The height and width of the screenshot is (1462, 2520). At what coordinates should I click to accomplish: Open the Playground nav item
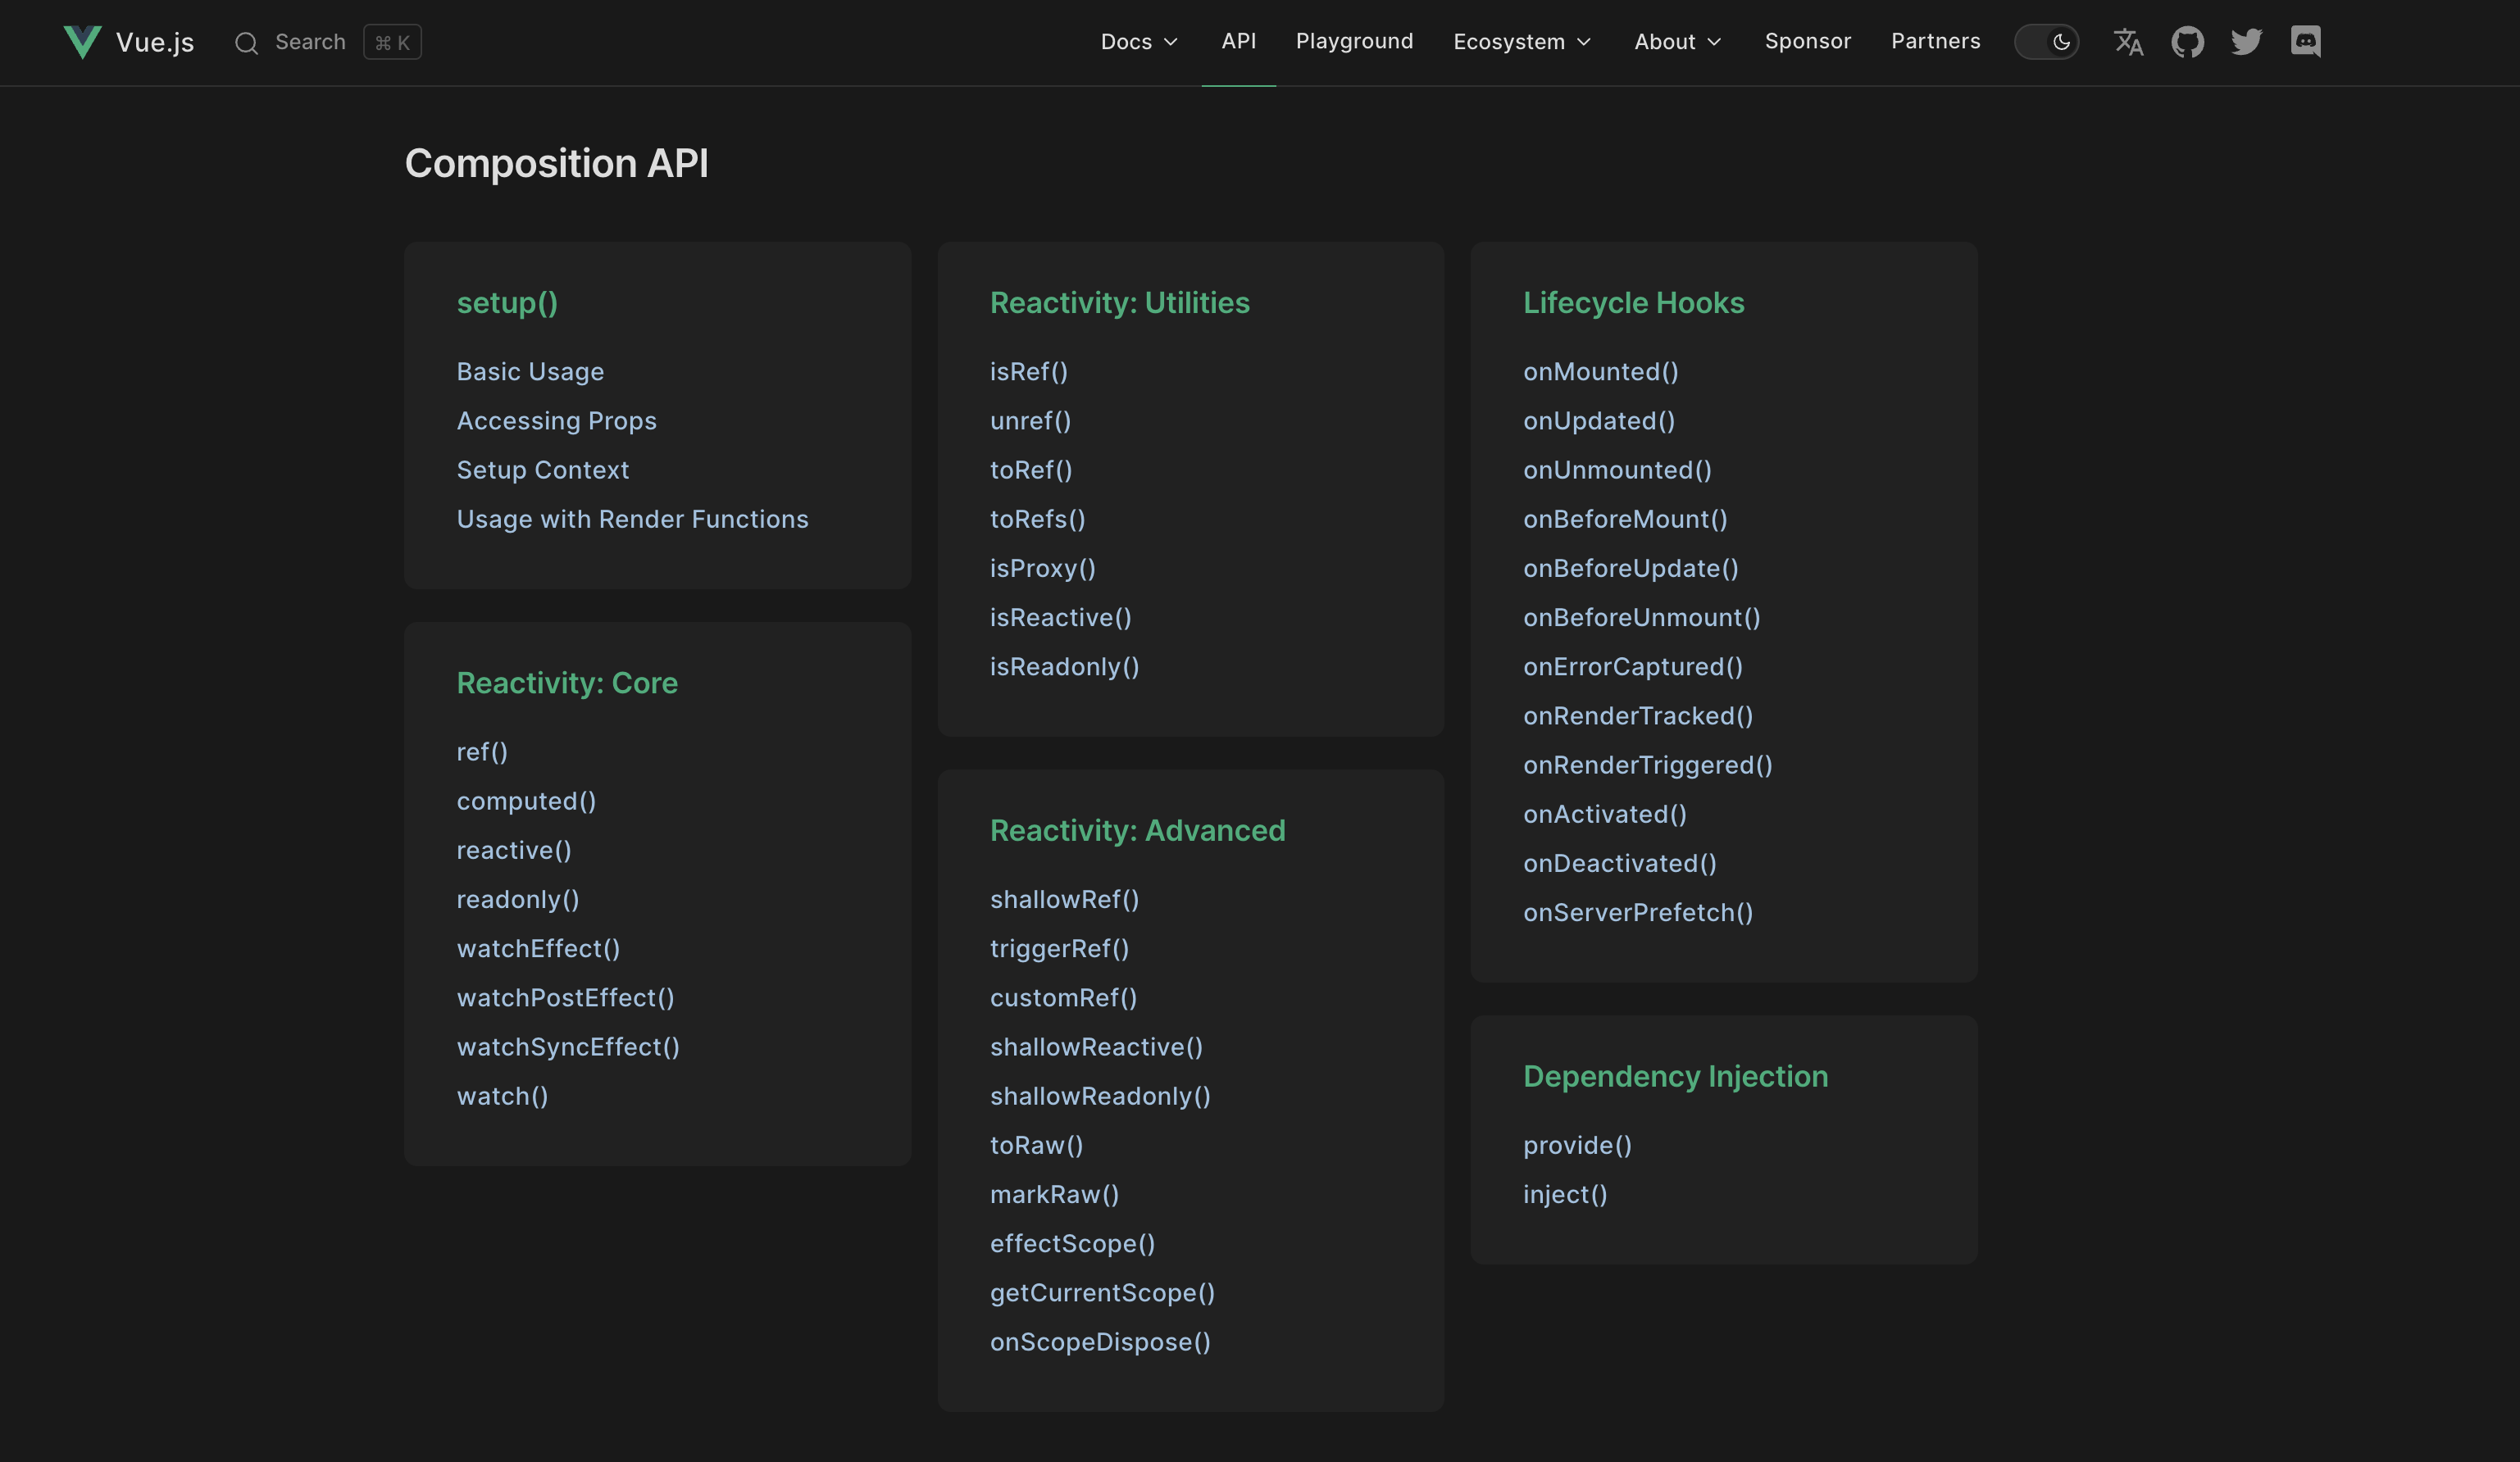pos(1354,42)
